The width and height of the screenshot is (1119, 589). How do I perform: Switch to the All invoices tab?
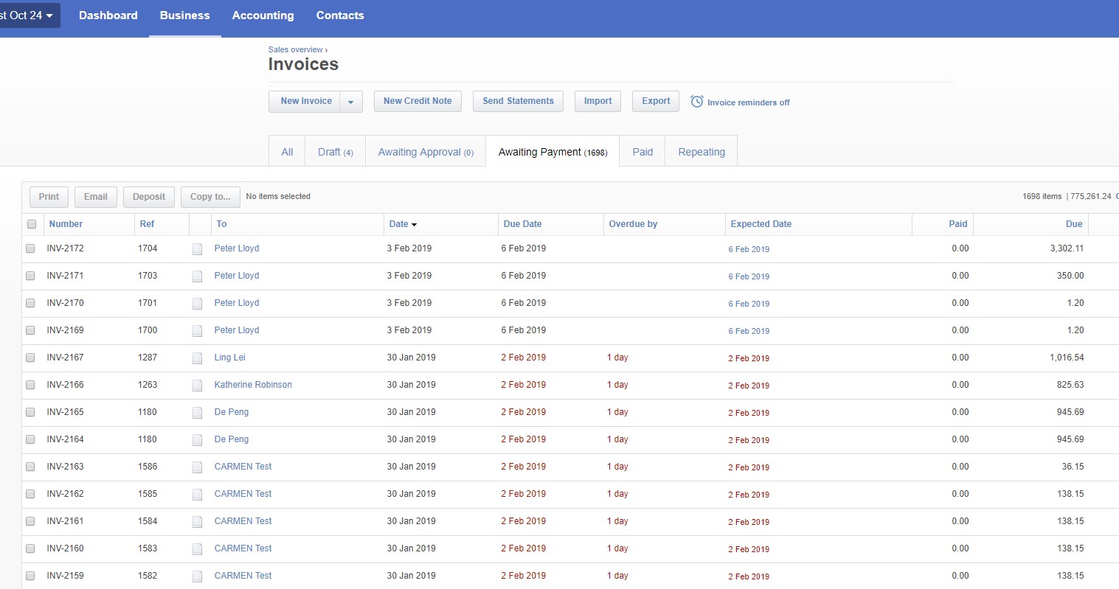(x=288, y=152)
